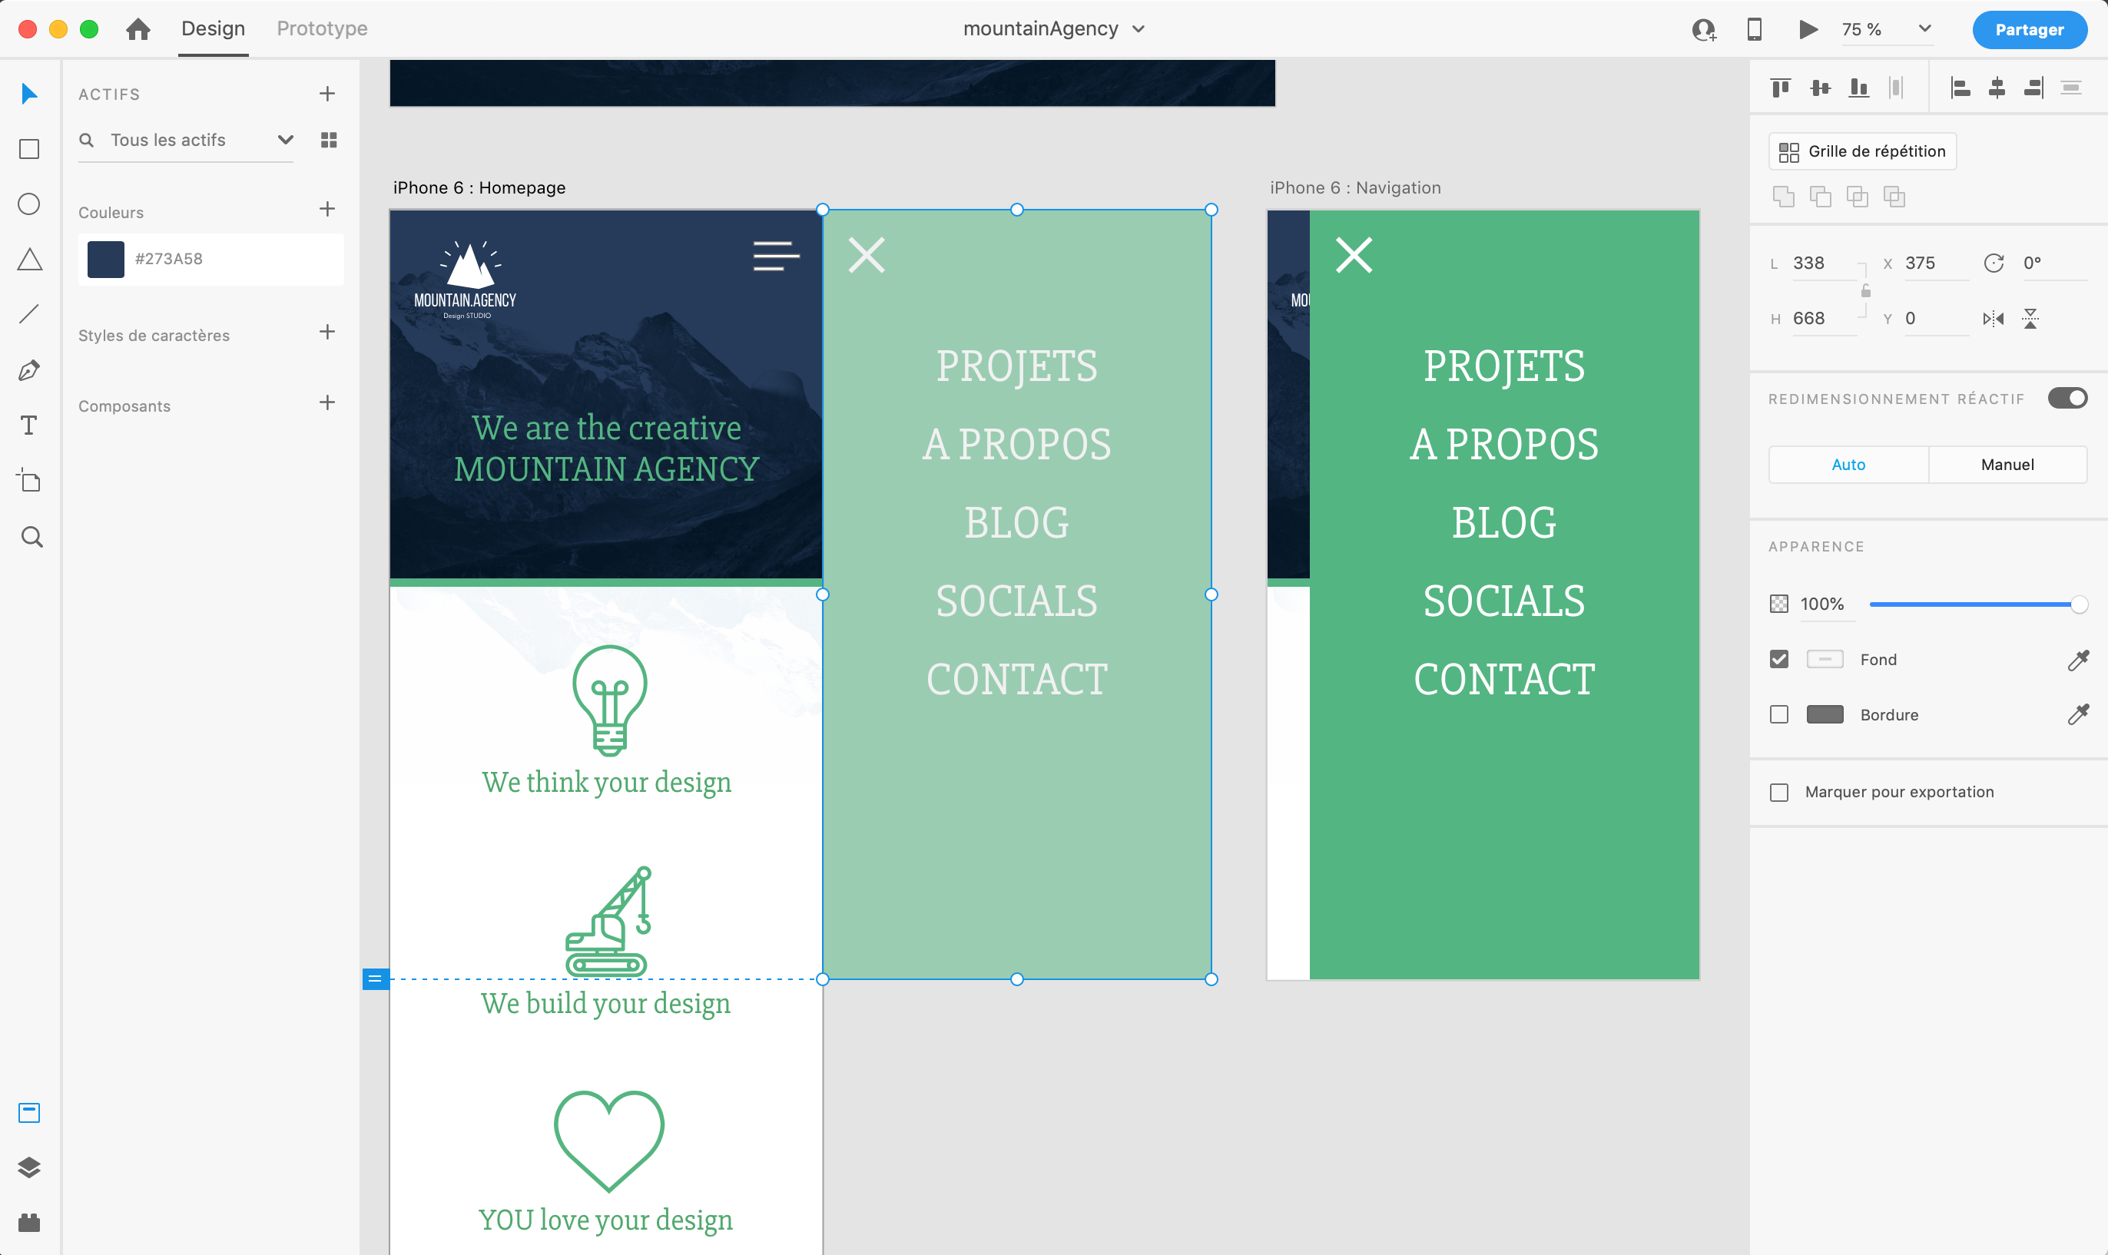Invite collaborators with the user-plus icon
This screenshot has height=1255, width=2108.
tap(1704, 30)
